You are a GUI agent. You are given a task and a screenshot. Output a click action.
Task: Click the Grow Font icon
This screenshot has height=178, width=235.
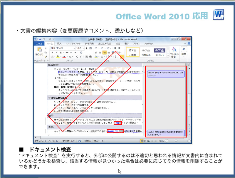coord(77,57)
